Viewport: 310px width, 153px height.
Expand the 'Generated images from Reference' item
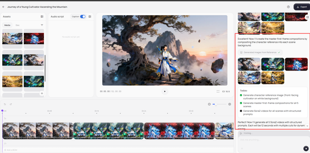(x=260, y=53)
